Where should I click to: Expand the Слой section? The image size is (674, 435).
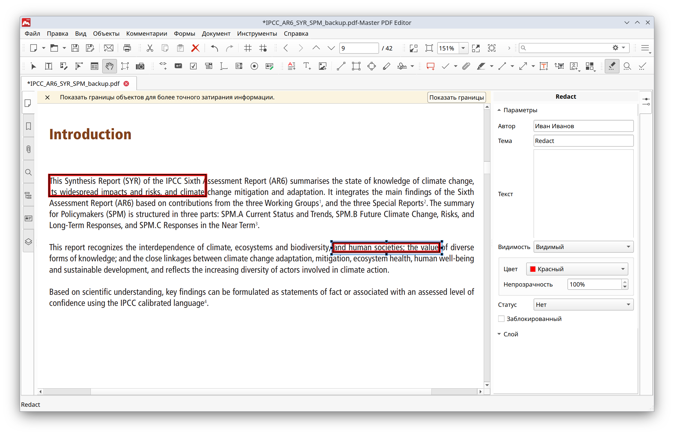pos(499,334)
